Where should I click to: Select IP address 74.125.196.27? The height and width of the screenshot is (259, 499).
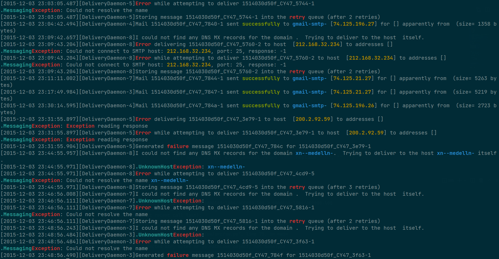coord(354,24)
